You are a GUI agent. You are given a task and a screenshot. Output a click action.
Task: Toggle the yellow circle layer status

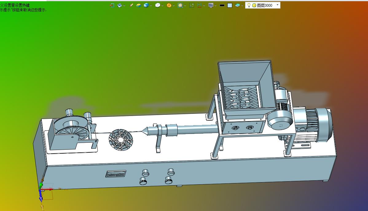(x=254, y=5)
